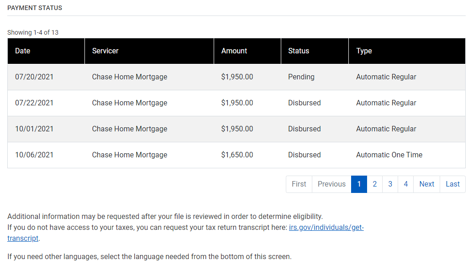Click the First pagination button

point(299,184)
